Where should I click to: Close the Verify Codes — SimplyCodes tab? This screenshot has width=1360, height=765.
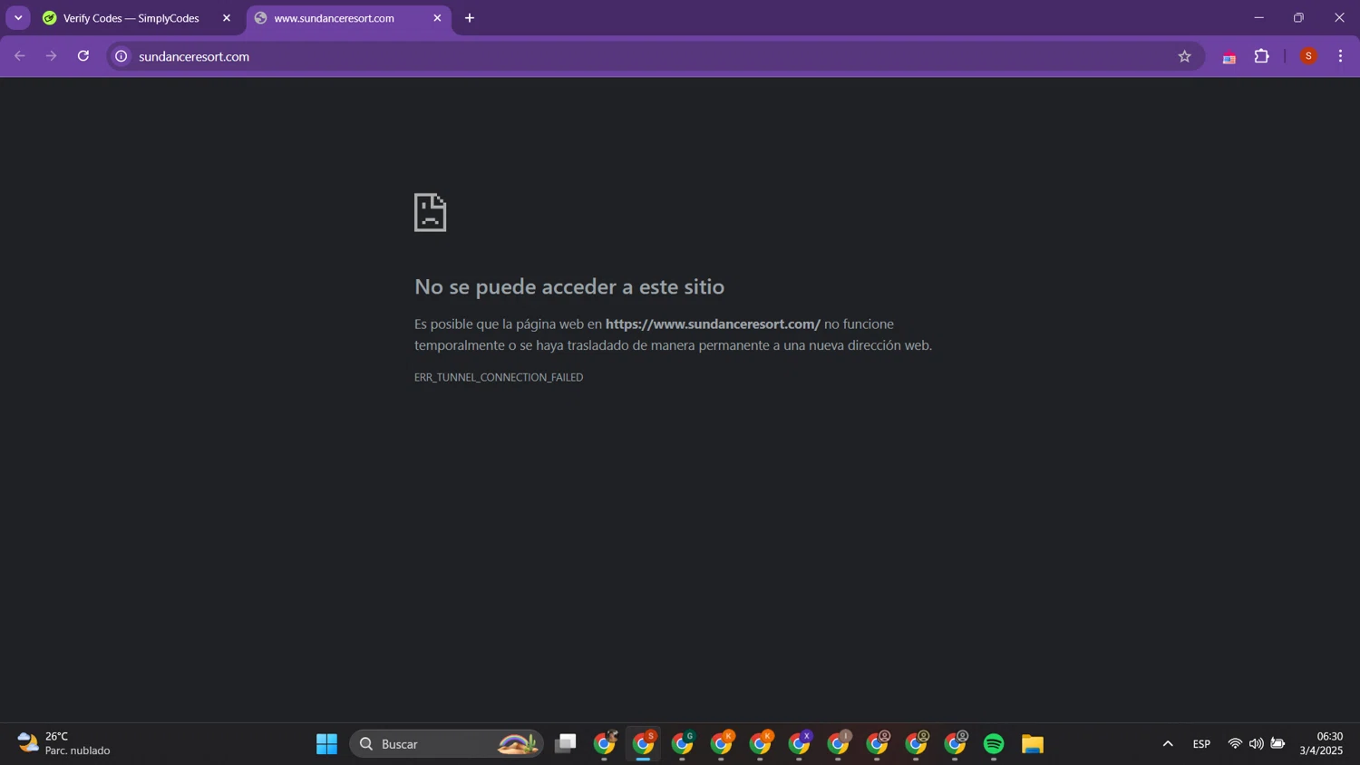point(227,18)
